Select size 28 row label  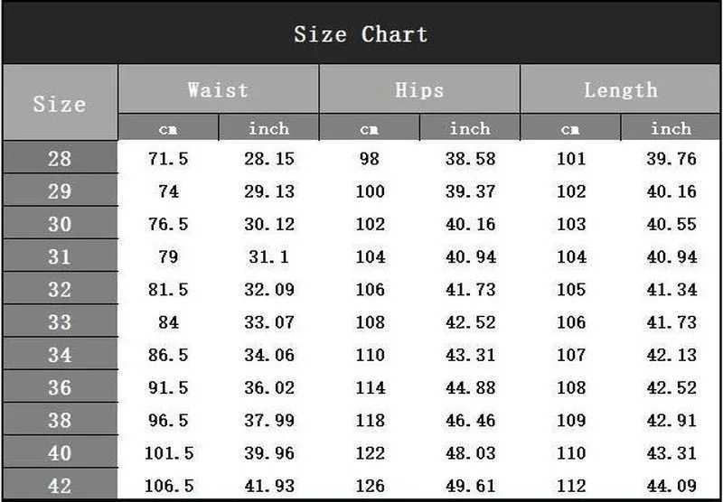pos(60,159)
